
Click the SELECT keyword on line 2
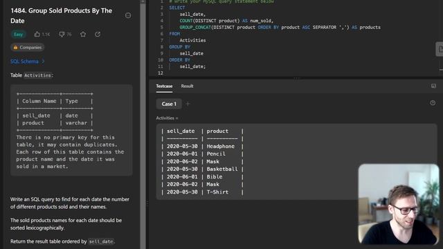(x=177, y=8)
